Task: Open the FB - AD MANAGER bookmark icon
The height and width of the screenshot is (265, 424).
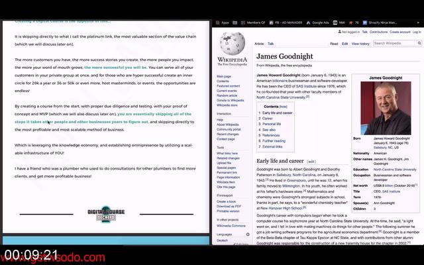Action: (x=271, y=23)
